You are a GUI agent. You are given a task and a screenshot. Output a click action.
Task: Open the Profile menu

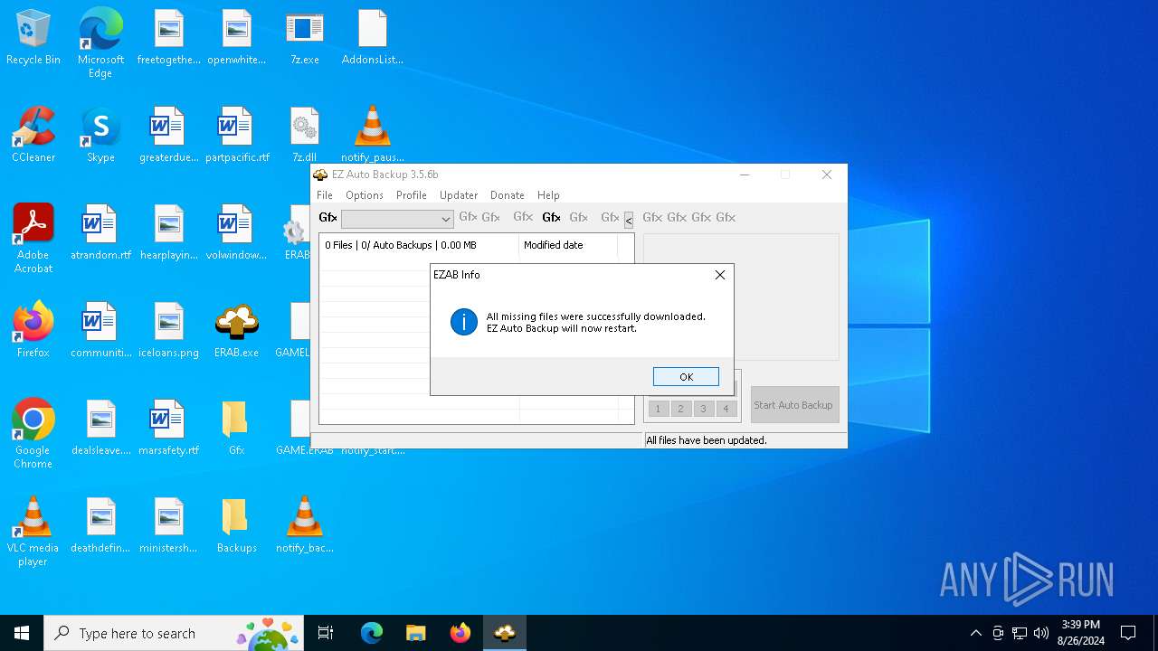411,195
